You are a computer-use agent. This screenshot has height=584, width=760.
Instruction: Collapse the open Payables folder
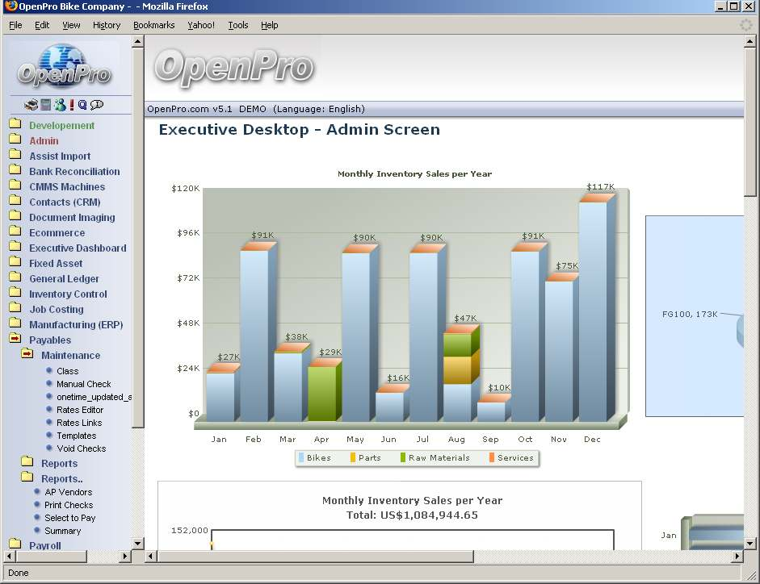pos(15,340)
